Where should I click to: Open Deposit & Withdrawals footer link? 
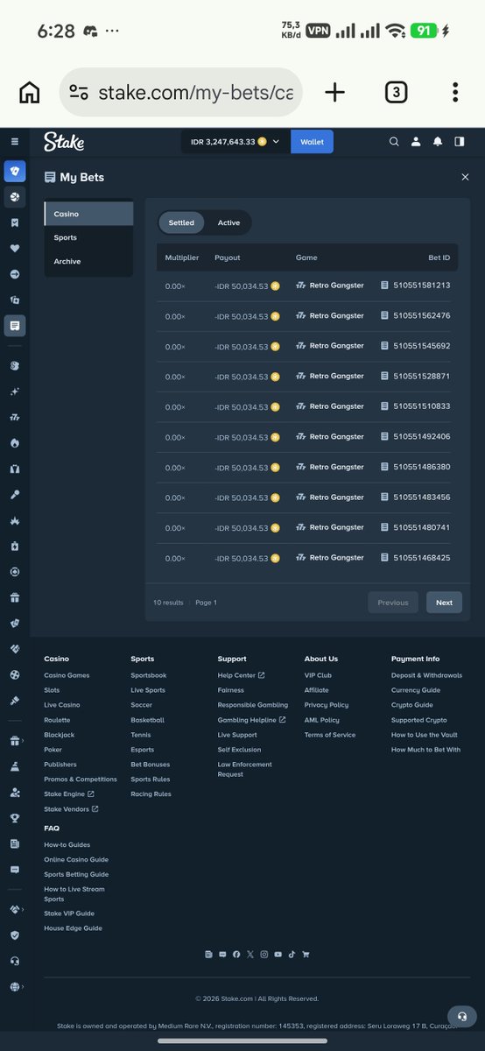pos(426,675)
